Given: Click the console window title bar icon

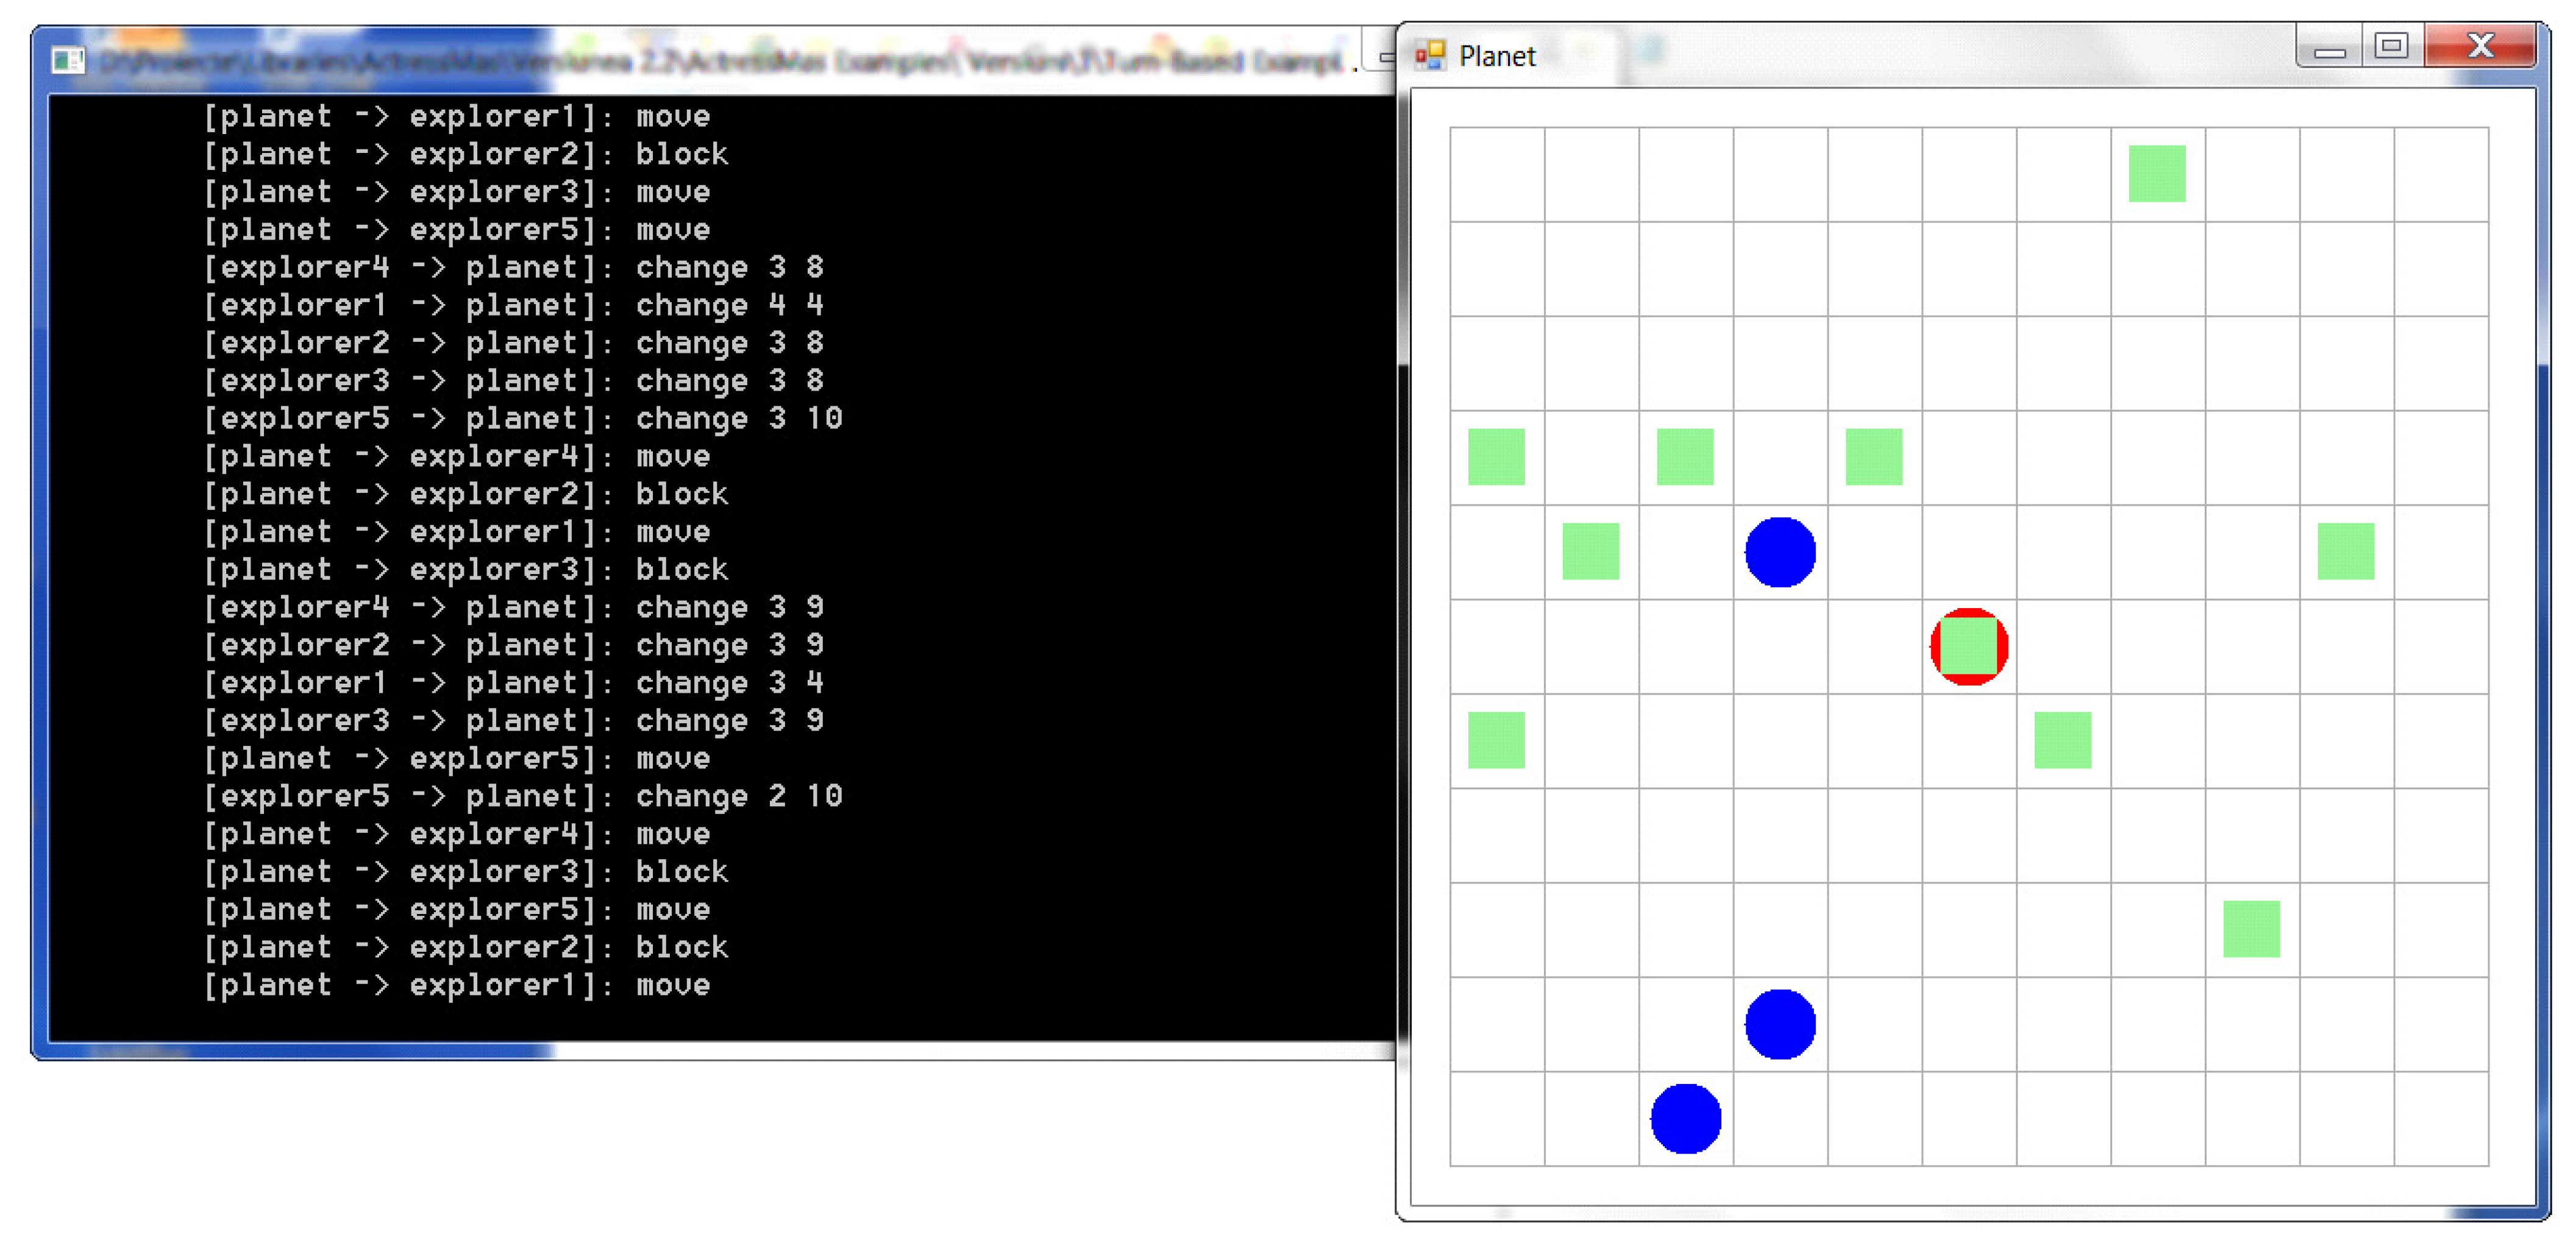Looking at the screenshot, I should coord(68,60).
